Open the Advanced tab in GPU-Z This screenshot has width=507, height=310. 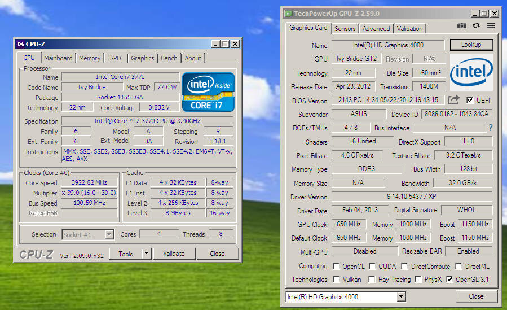click(x=376, y=28)
